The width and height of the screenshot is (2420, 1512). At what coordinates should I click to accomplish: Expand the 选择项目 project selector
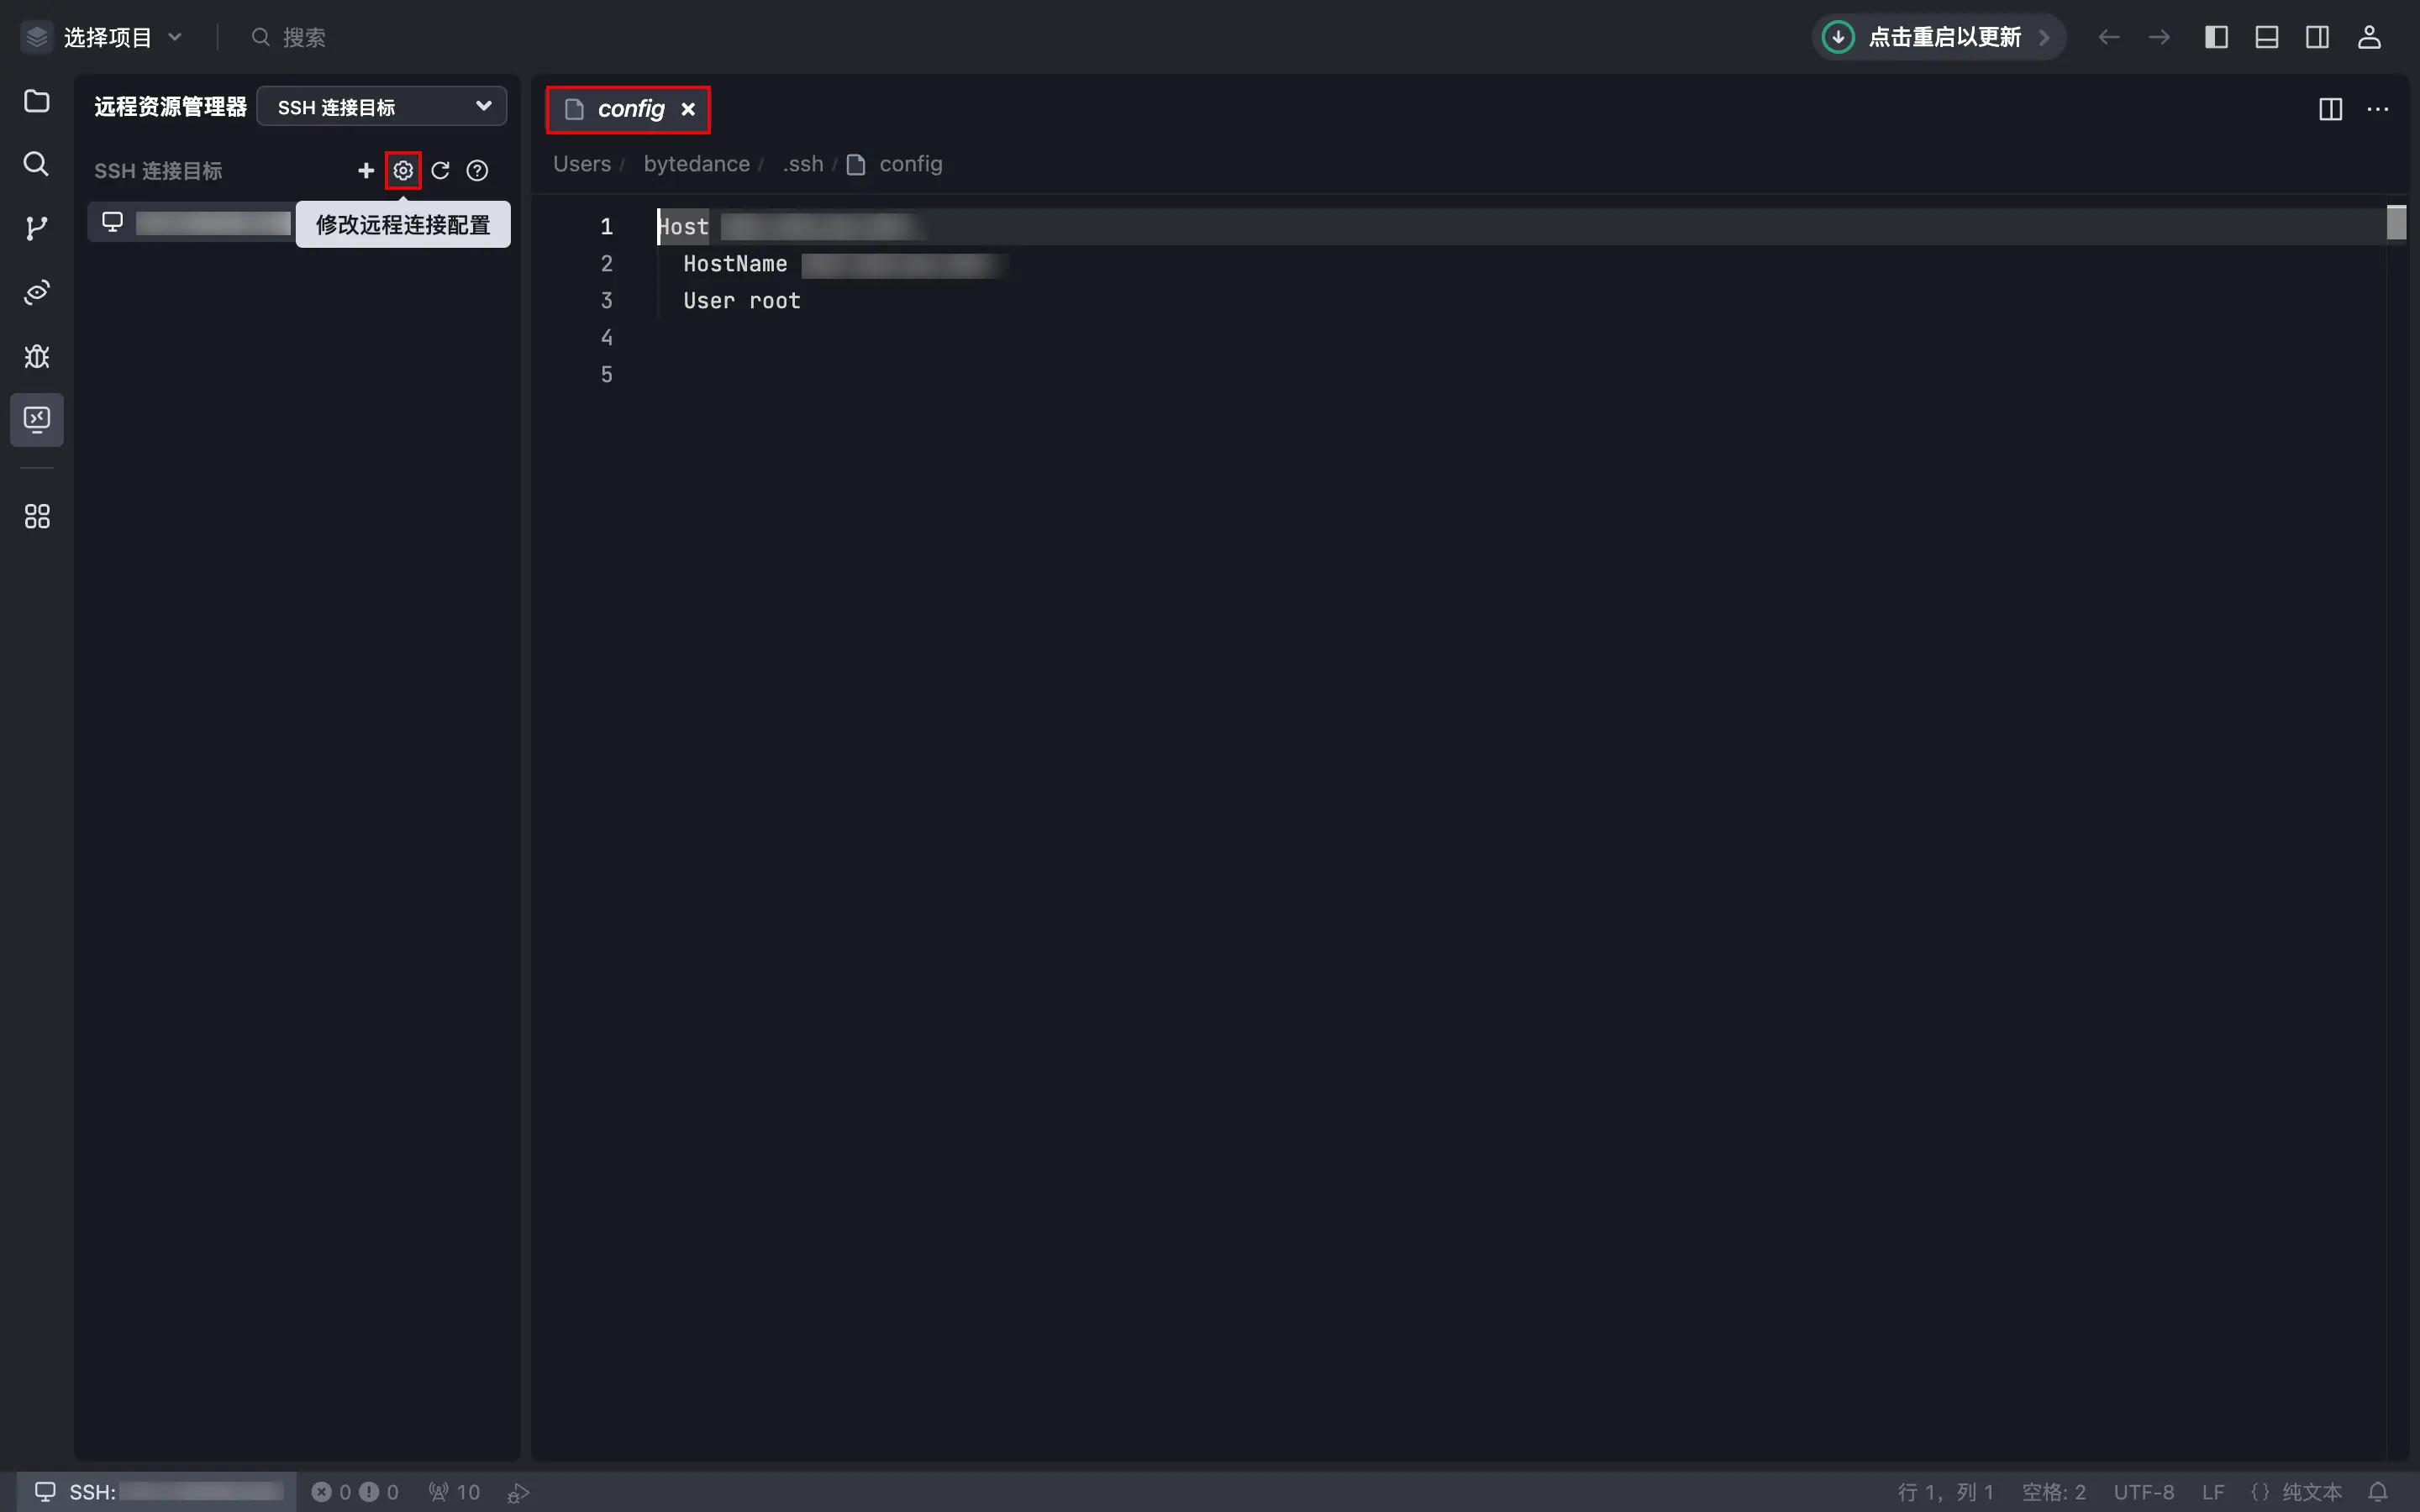tap(103, 37)
